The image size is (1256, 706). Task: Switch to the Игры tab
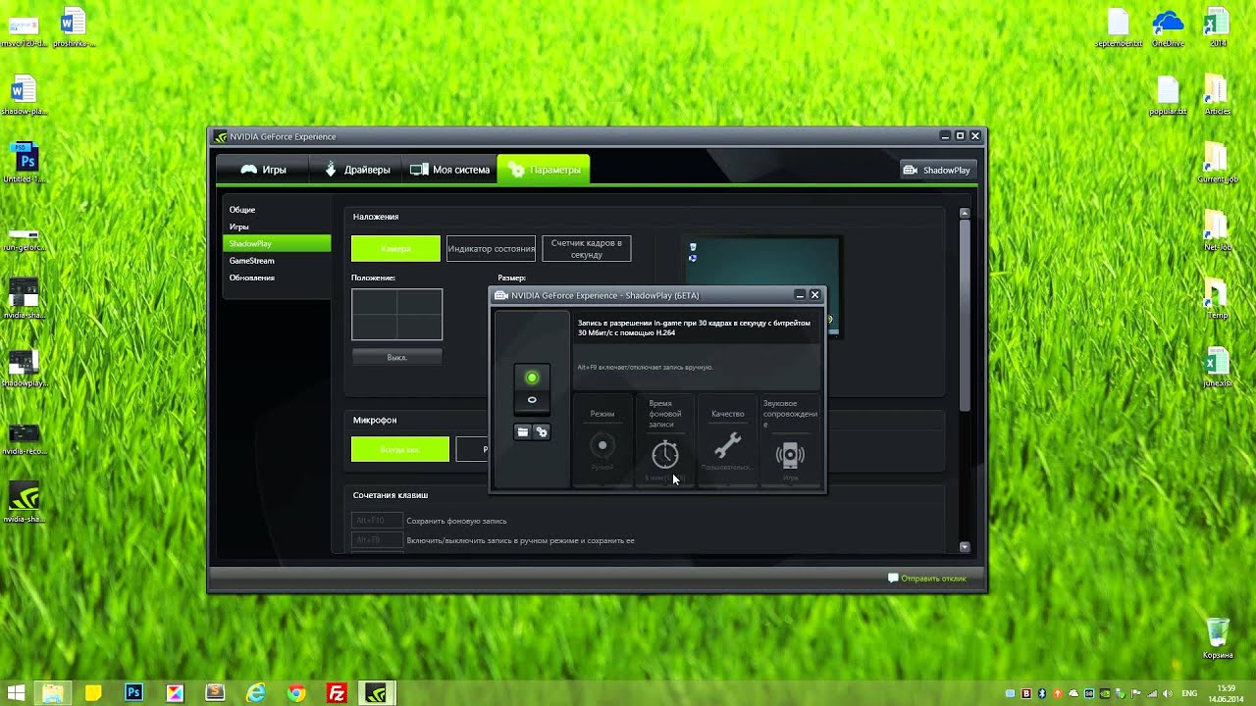click(x=263, y=170)
